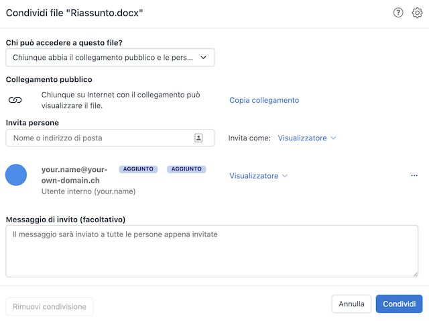Click the blue avatar of your.name user
This screenshot has height=321, width=429.
coord(16,175)
